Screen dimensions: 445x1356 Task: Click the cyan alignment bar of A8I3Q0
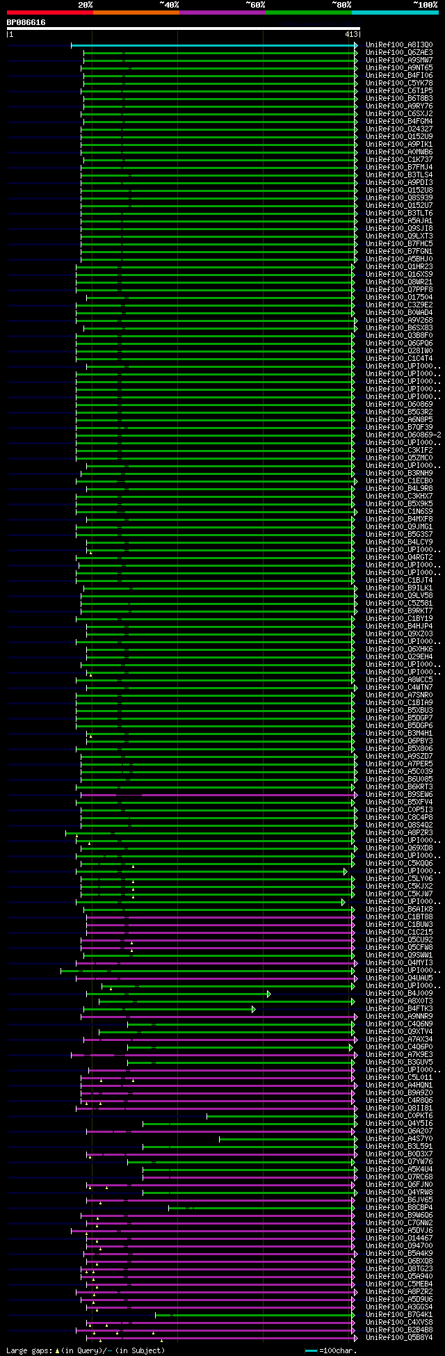(213, 45)
